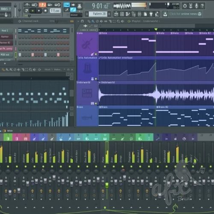
Task: Click the project files page icon
Action: (146, 14)
